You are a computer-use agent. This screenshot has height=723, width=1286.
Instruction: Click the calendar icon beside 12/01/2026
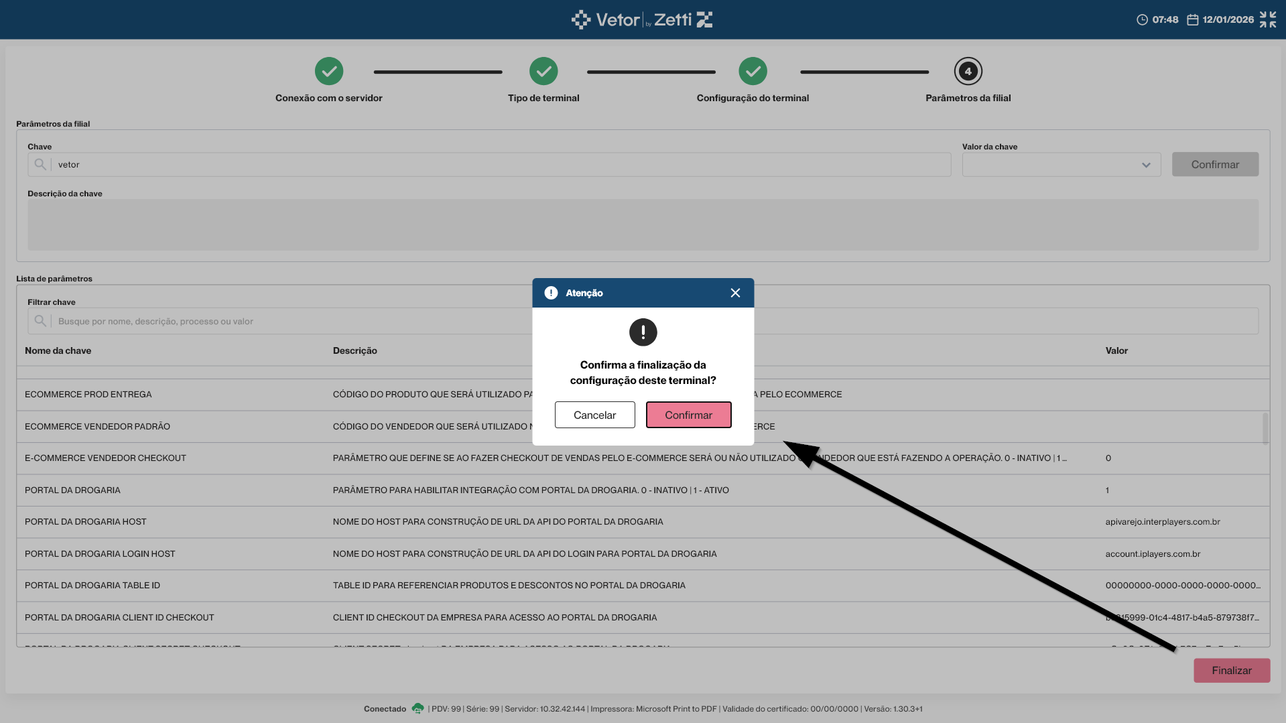tap(1192, 19)
